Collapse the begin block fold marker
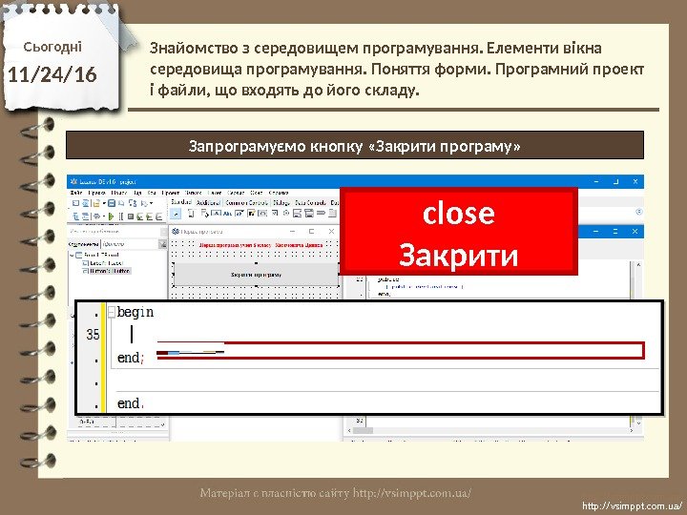 coord(112,312)
